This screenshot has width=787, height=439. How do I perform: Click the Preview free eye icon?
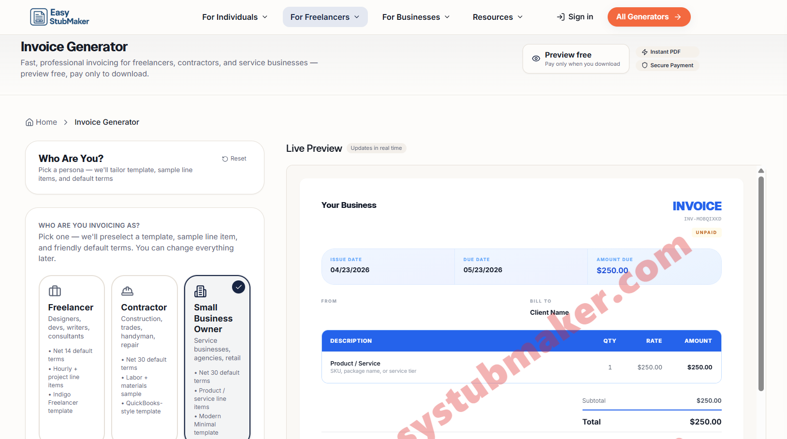click(536, 59)
